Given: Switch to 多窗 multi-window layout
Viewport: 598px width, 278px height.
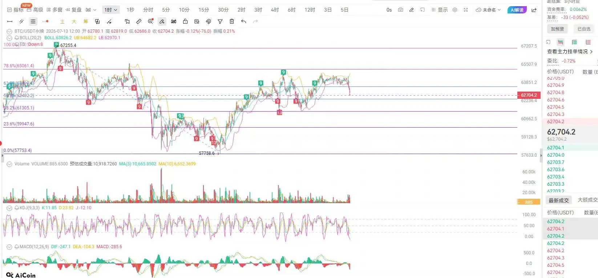Looking at the screenshot, I should [x=54, y=10].
